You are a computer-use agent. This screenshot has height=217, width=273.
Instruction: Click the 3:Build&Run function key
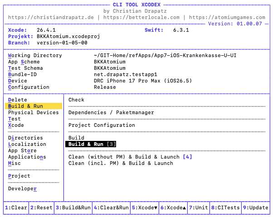pos(73,208)
